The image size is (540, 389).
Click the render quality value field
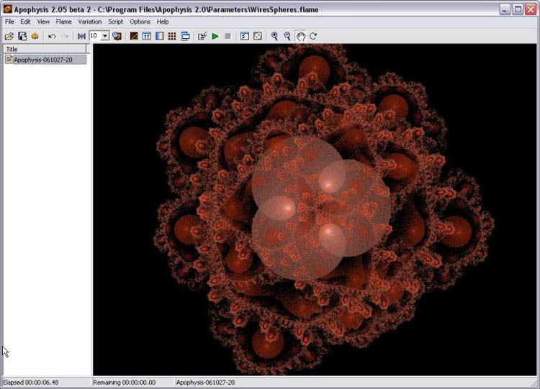(95, 36)
